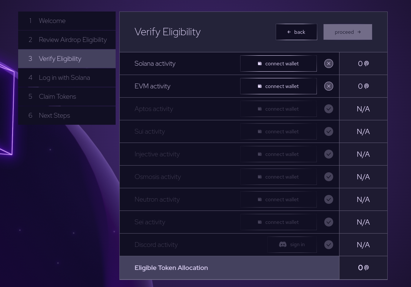
Task: Connect wallet for Solana activity
Action: coord(278,63)
